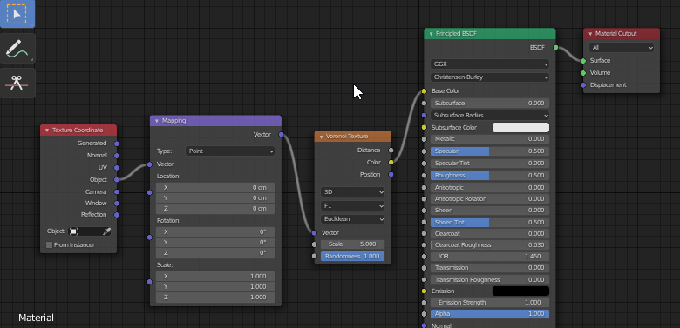Click the Voronoi Scale 5.000 field
This screenshot has height=328, width=680.
coord(352,244)
